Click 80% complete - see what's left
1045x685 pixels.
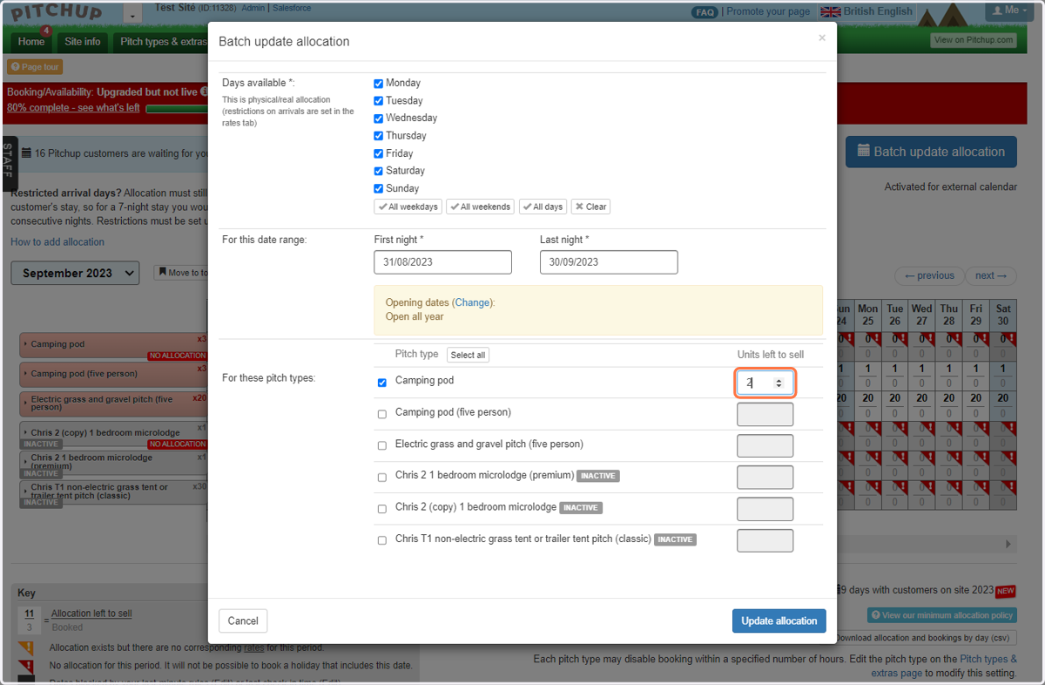(73, 108)
